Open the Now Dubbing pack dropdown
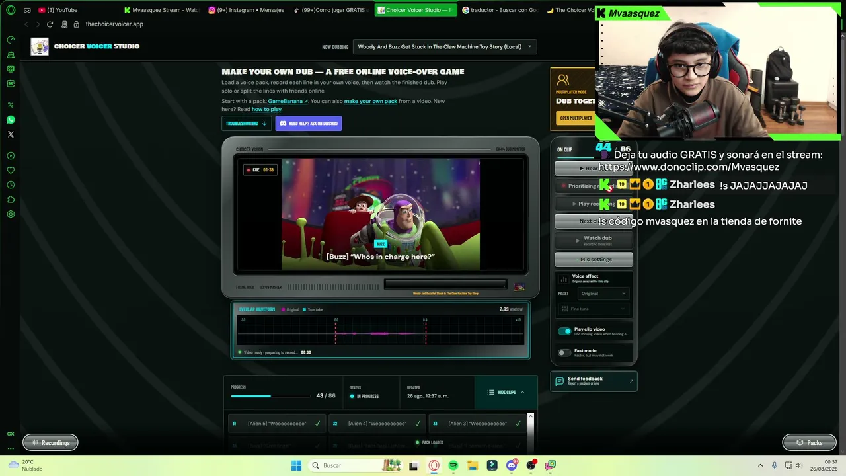This screenshot has width=846, height=476. tap(445, 47)
